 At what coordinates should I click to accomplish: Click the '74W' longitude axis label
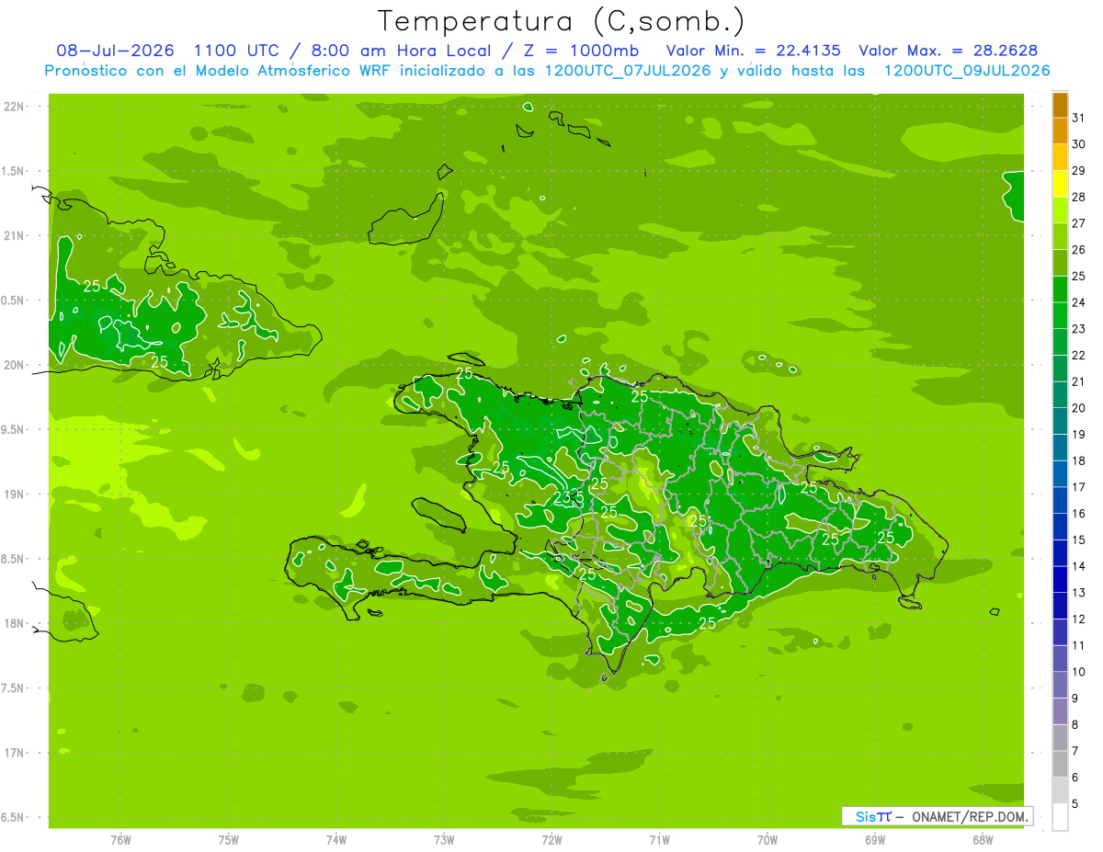(x=336, y=840)
